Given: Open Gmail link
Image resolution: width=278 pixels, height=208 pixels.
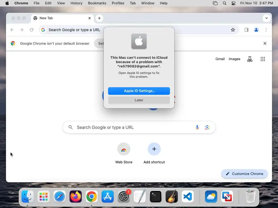Looking at the screenshot, I should click(x=220, y=59).
